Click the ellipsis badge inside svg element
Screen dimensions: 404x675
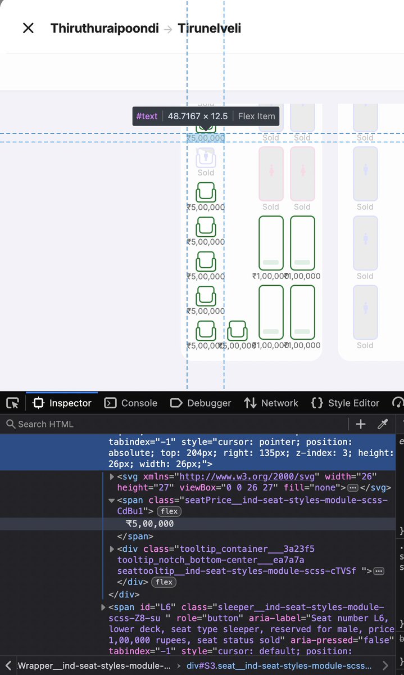(353, 488)
